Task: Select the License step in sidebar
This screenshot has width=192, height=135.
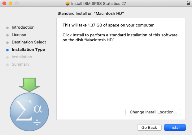Action: pos(19,35)
